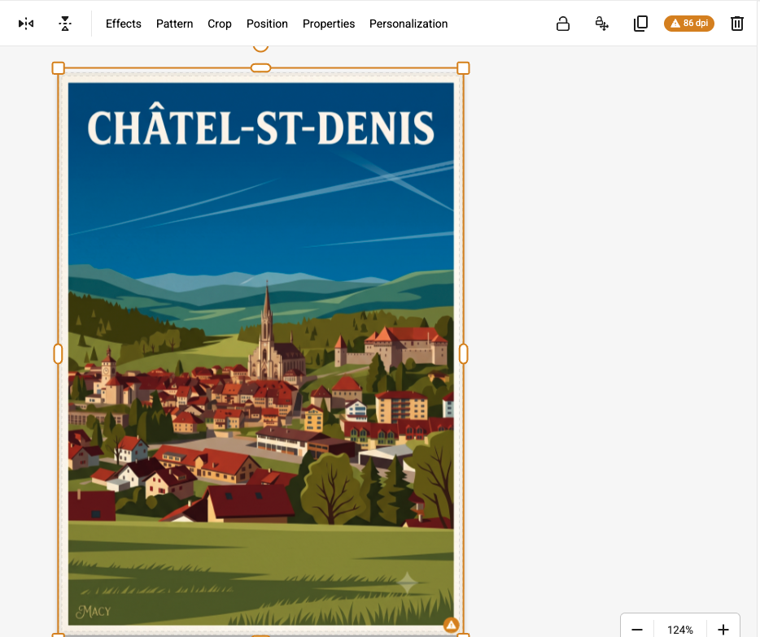Click the top-center edge handle
Screen dimensions: 760x637
point(260,68)
